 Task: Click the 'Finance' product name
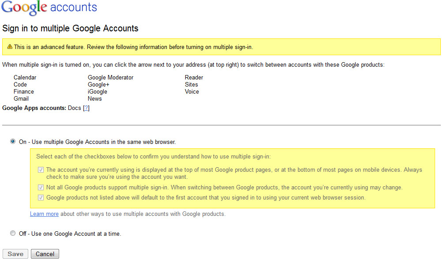pos(24,91)
